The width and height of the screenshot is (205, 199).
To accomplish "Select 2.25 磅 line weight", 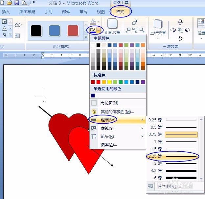I will pyautogui.click(x=172, y=156).
